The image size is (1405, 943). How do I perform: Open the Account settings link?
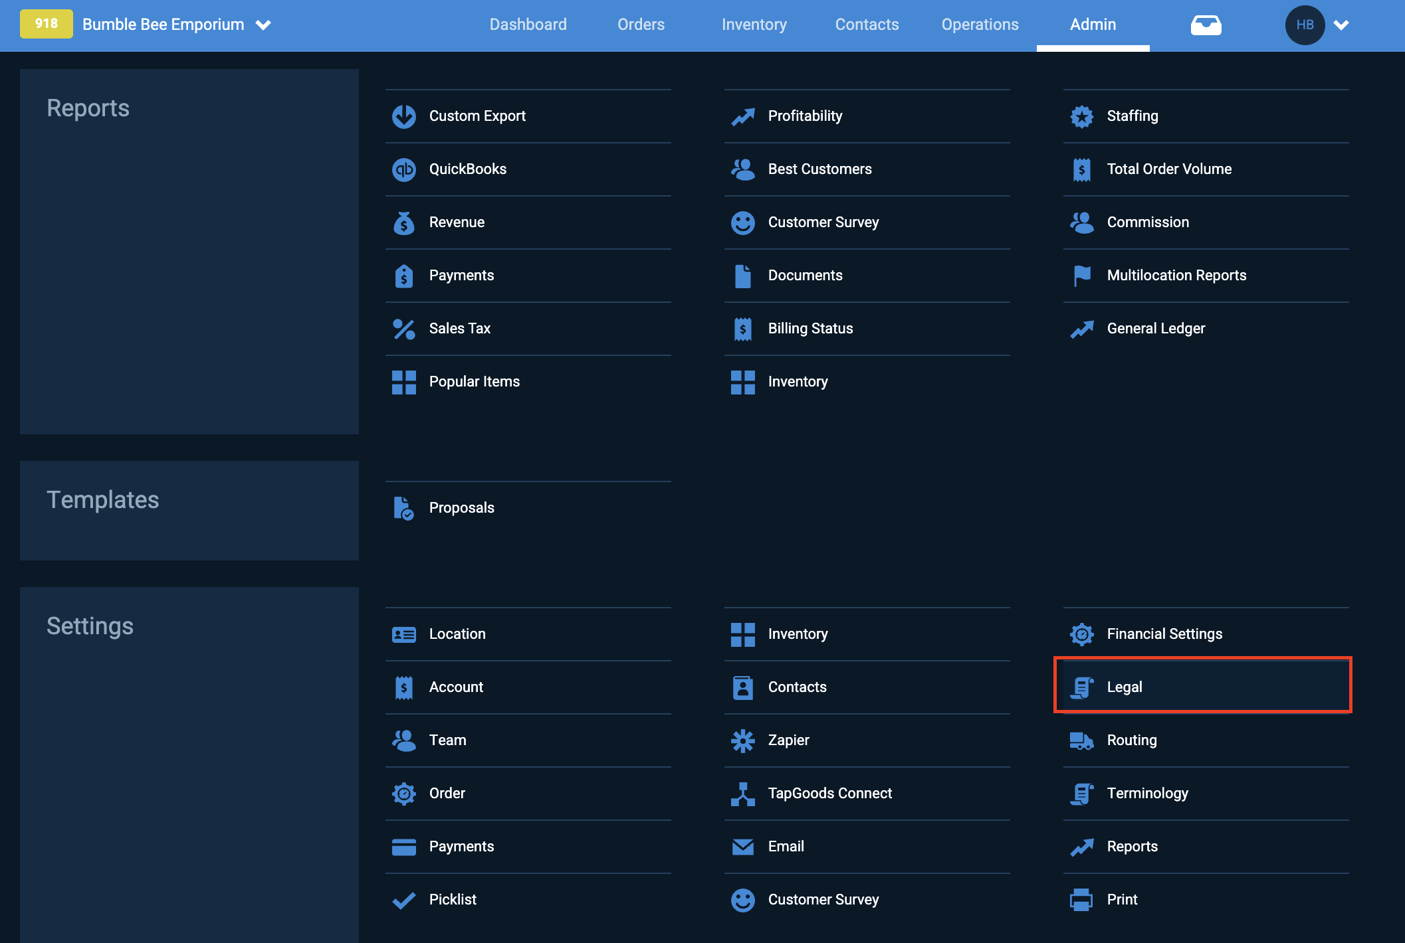(528, 687)
